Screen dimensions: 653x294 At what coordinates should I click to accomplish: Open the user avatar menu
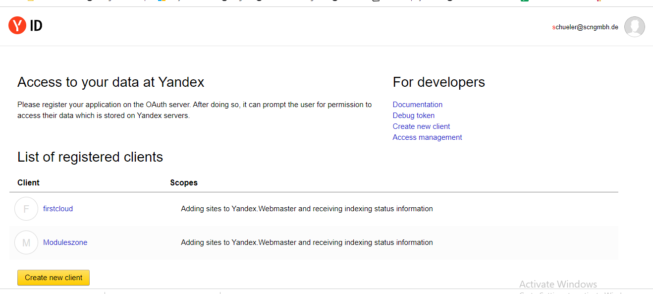click(x=634, y=27)
